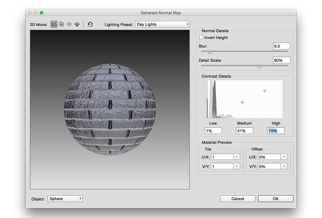Click the Blur slider handle
The image size is (322, 218).
point(210,52)
